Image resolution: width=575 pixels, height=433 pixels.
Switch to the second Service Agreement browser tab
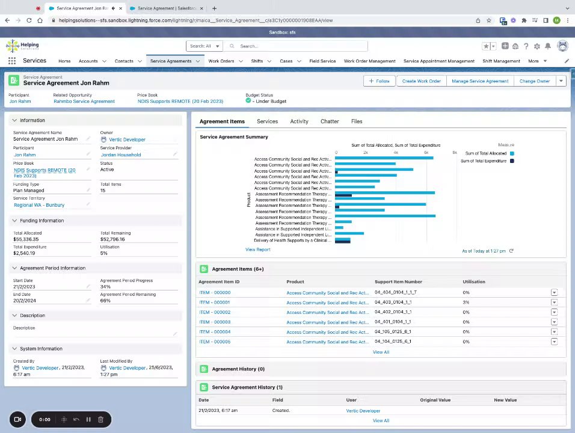(167, 8)
